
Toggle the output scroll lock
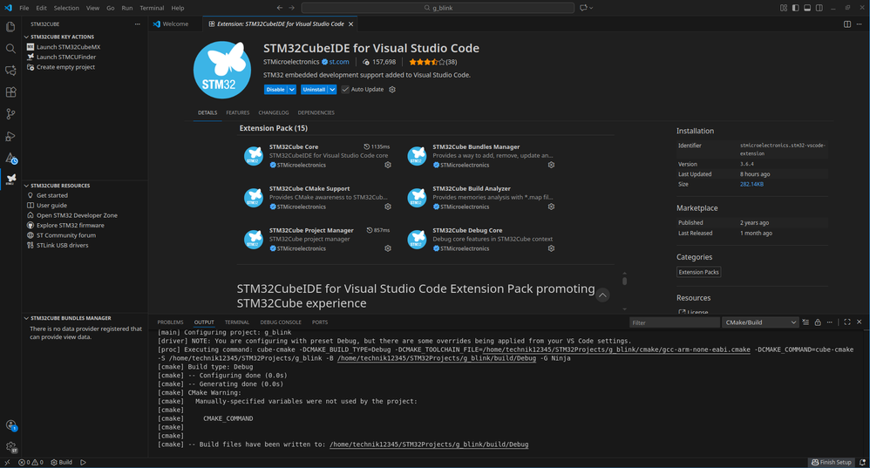click(818, 322)
